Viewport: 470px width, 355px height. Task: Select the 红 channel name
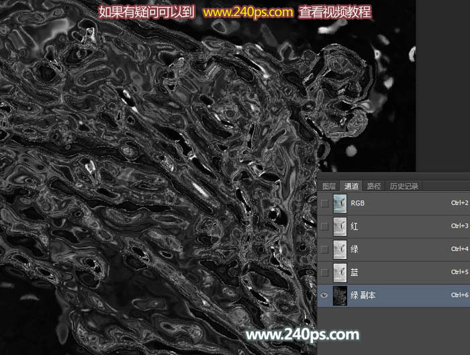(354, 226)
